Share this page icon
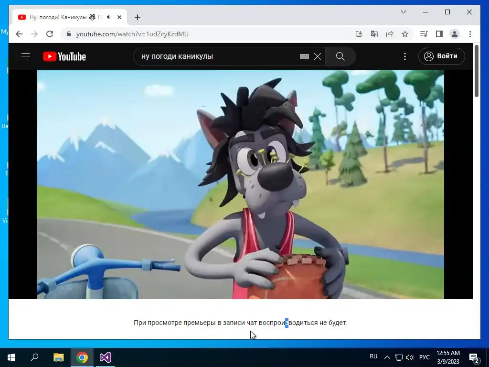 click(x=390, y=34)
